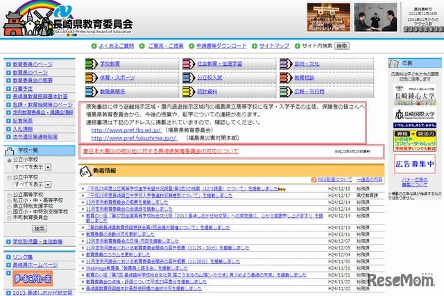Click the blue arrow icon beside 行事予定
444x296 pixels.
pos(8,89)
